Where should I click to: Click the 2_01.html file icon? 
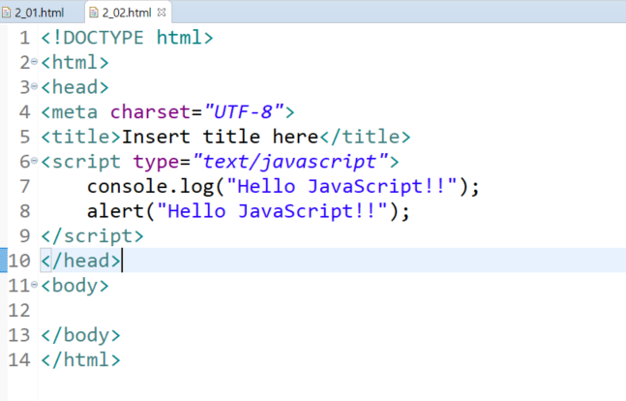tap(7, 13)
